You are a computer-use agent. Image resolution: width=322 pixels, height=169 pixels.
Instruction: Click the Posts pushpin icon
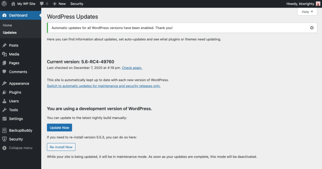4,45
